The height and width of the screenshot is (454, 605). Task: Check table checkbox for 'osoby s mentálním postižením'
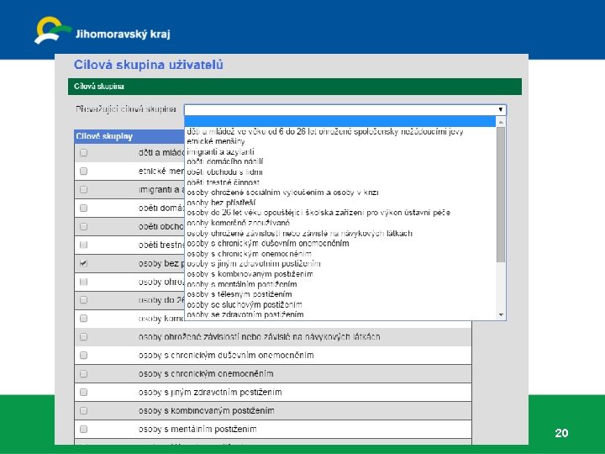tap(83, 429)
